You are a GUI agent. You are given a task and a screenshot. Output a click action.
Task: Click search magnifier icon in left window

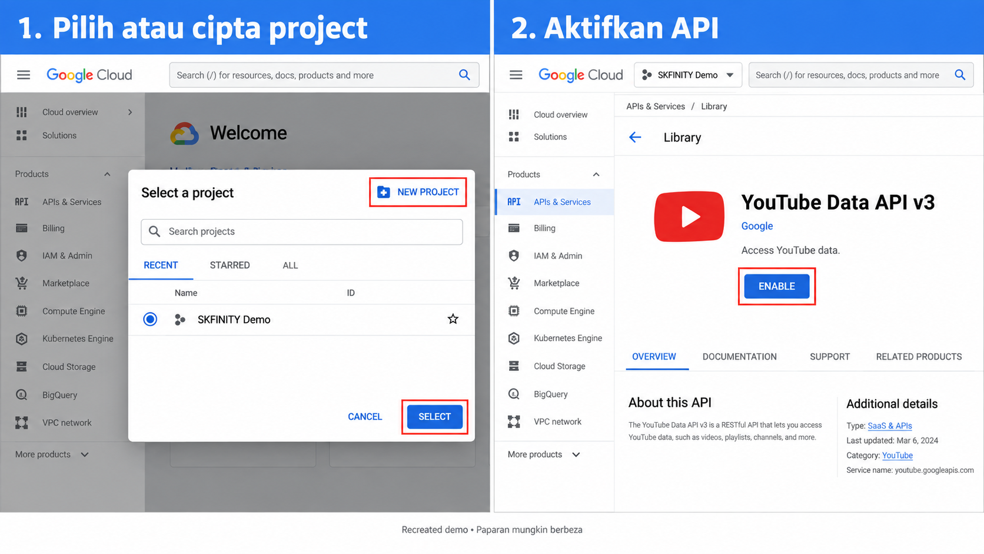(464, 75)
